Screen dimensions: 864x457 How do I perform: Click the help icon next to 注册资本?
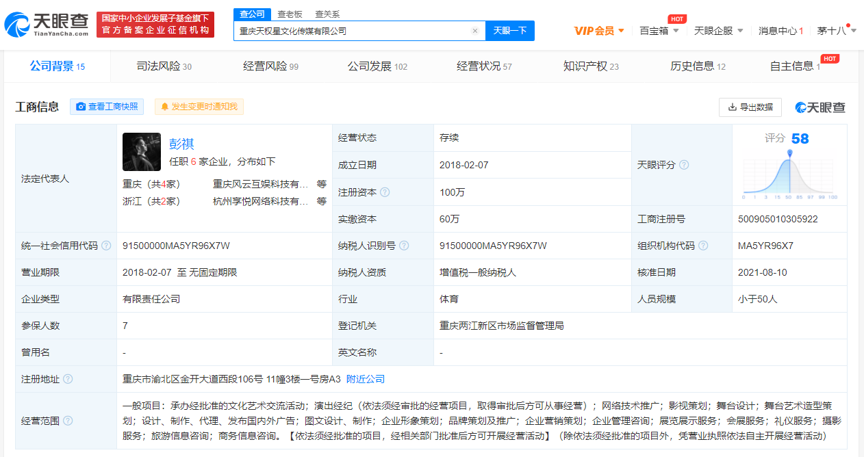(385, 192)
